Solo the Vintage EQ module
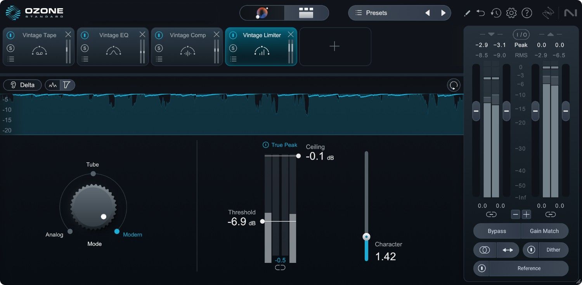 tap(85, 48)
